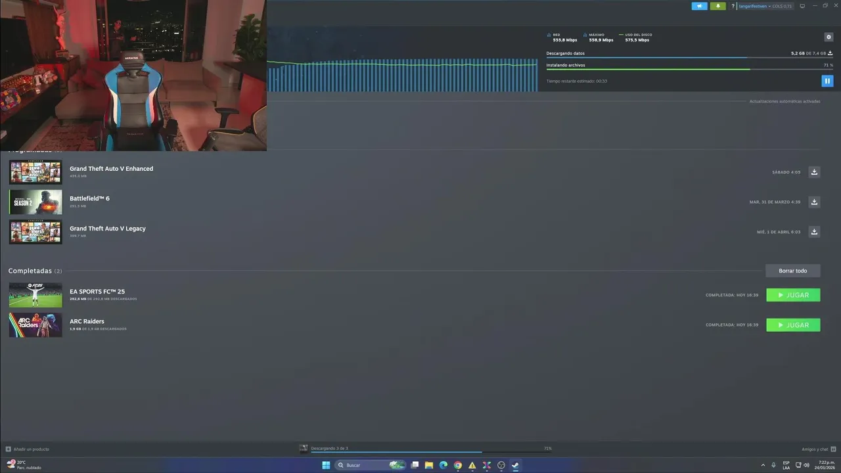Open EA SPORTS FC 25 thumbnail
Screen dimensions: 841x473
point(35,295)
